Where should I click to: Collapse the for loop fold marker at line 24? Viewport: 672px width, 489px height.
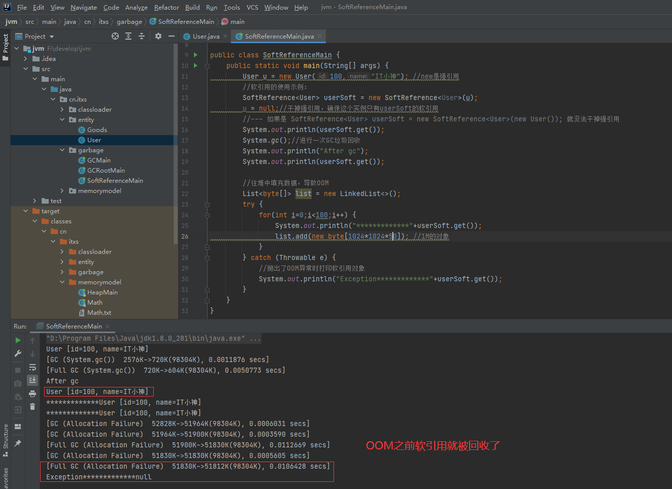click(207, 215)
